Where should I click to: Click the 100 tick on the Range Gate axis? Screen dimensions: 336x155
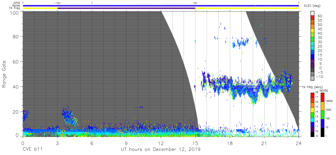(14, 13)
